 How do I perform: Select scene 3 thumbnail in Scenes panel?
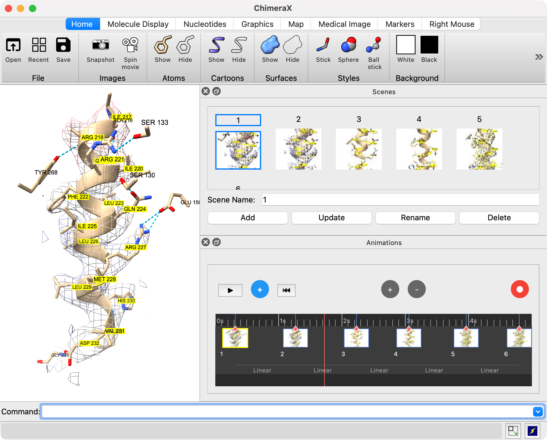[359, 149]
